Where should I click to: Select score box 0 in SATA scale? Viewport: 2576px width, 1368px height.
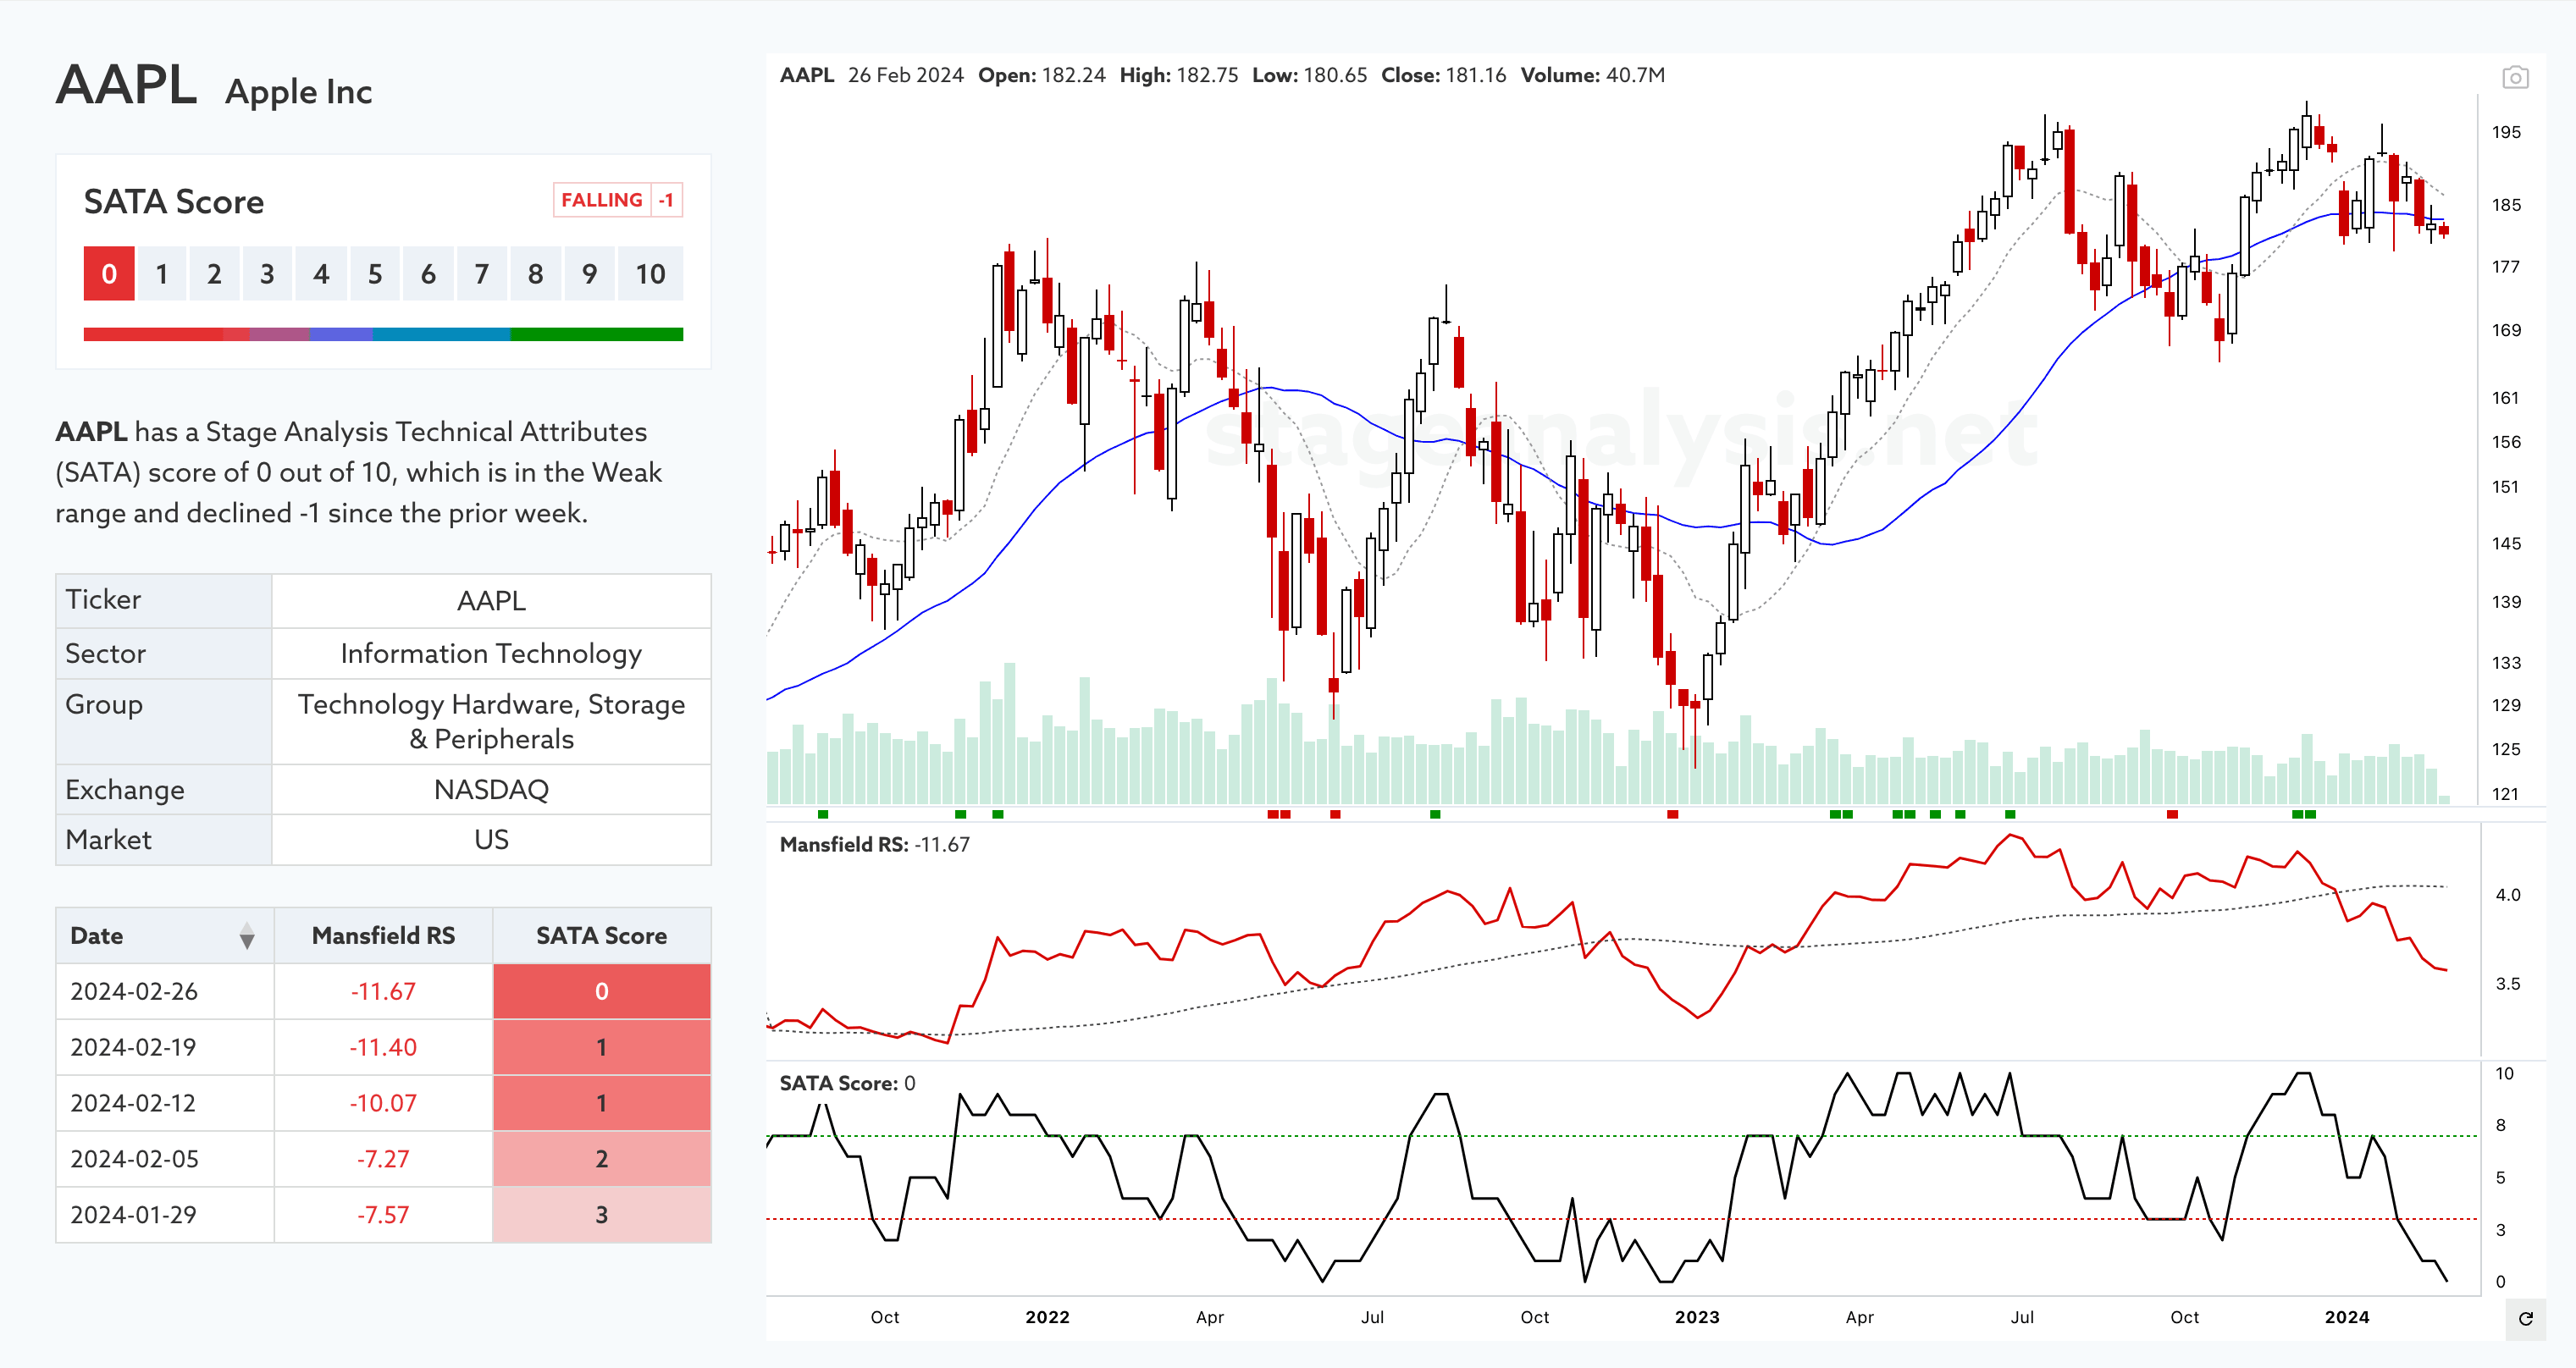pyautogui.click(x=109, y=274)
